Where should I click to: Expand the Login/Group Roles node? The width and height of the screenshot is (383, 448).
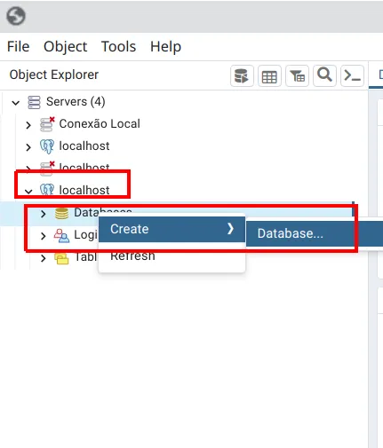pyautogui.click(x=44, y=236)
